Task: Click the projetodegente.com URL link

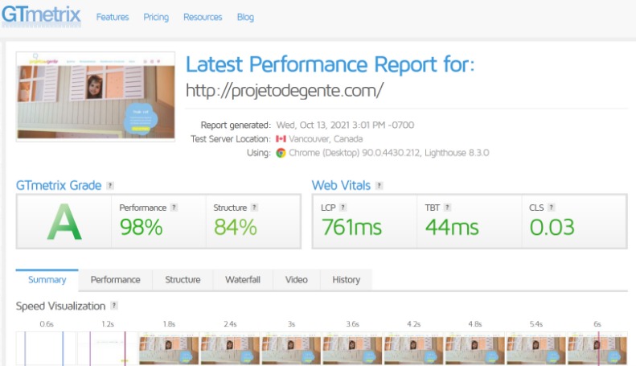Action: [284, 90]
